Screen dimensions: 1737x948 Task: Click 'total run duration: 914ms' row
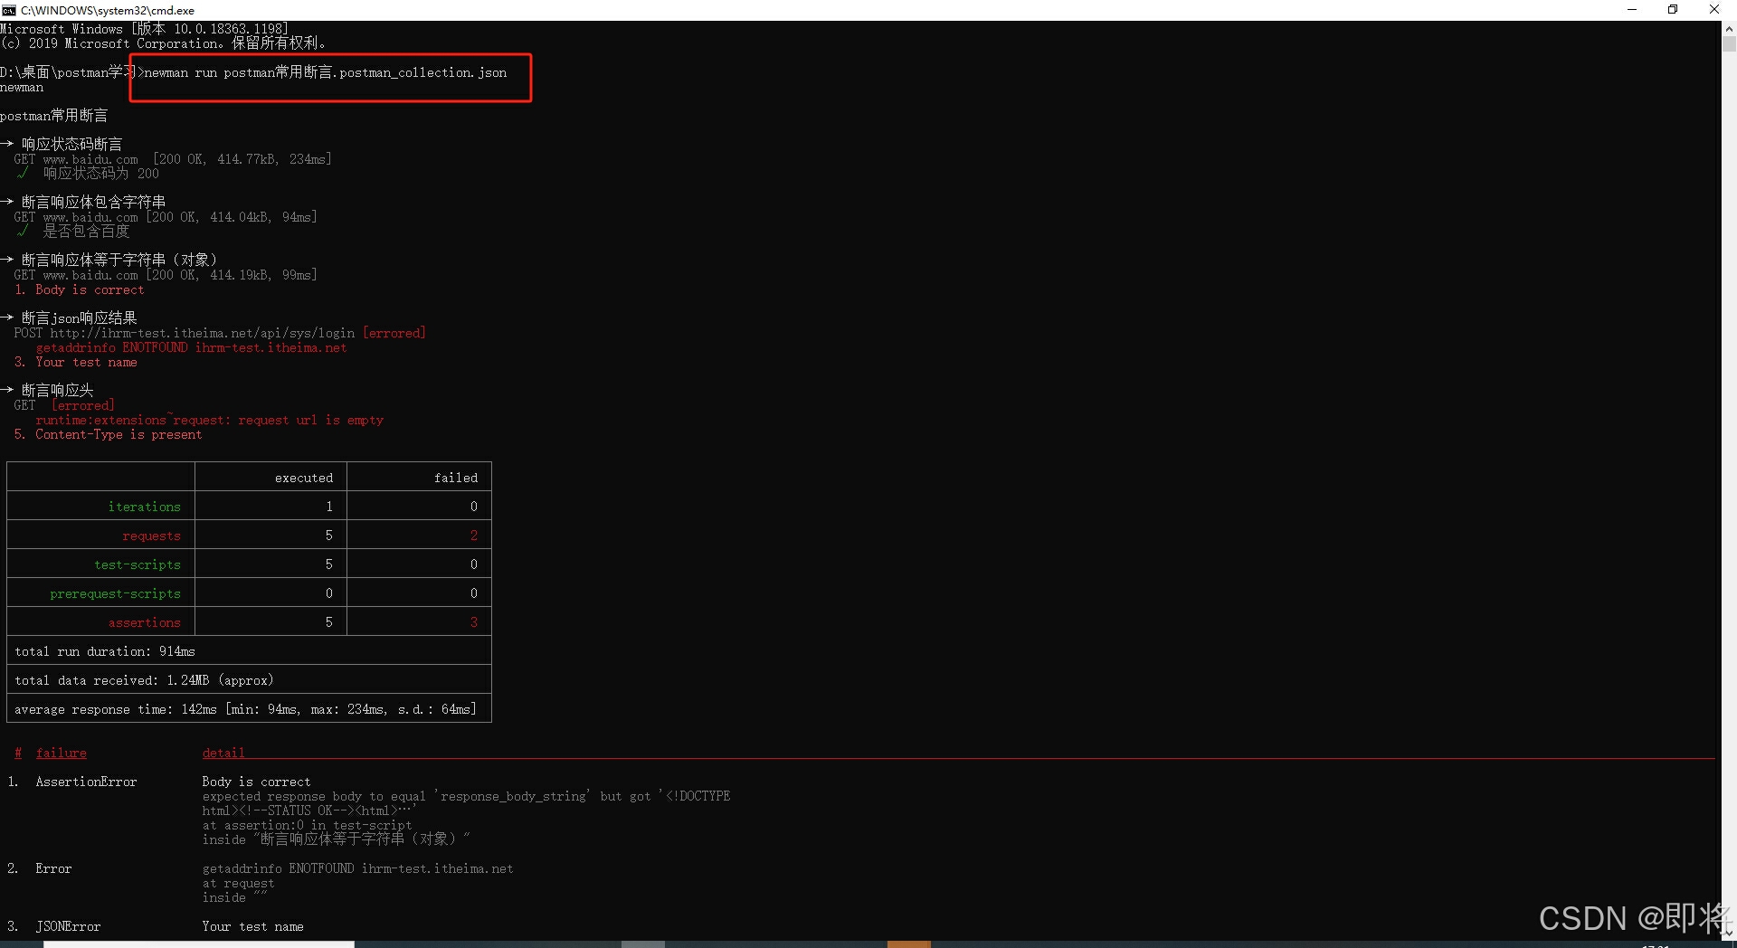tap(249, 651)
